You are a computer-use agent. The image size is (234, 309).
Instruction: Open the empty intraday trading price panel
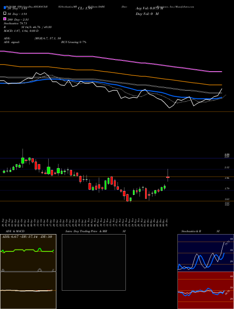tap(94, 262)
